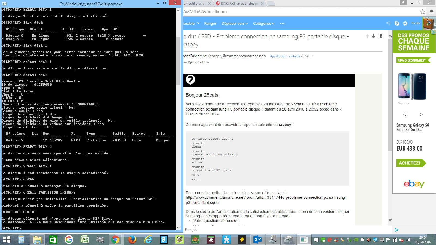Open the Chrome people profile button

(x=403, y=3)
